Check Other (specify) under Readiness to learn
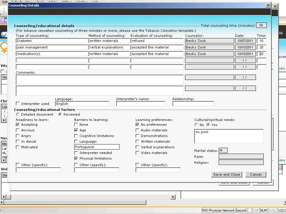Viewport: 286px width, 214px height. coord(18,165)
